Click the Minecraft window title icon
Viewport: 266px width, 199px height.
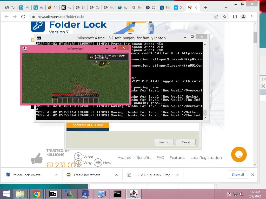tap(25, 49)
